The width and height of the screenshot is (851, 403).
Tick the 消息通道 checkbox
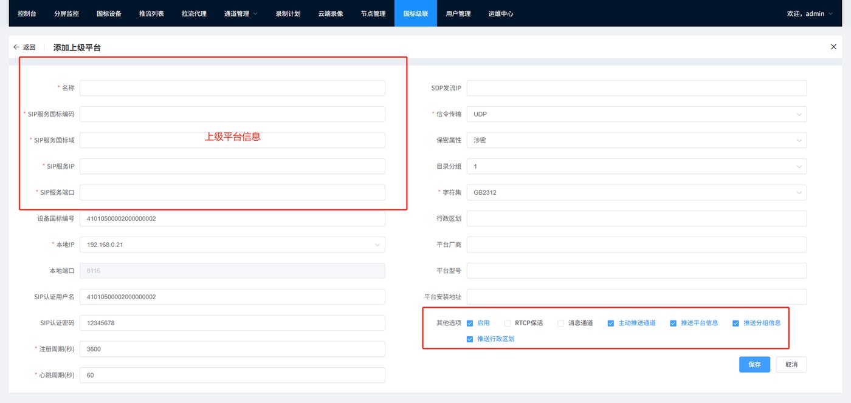click(561, 323)
